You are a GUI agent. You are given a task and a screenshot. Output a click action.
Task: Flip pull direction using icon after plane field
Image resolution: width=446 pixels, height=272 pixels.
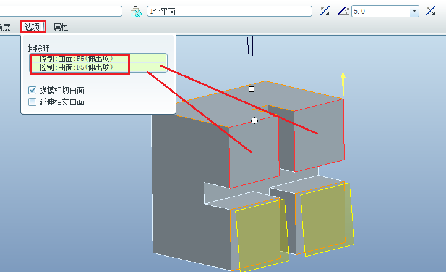pos(325,11)
